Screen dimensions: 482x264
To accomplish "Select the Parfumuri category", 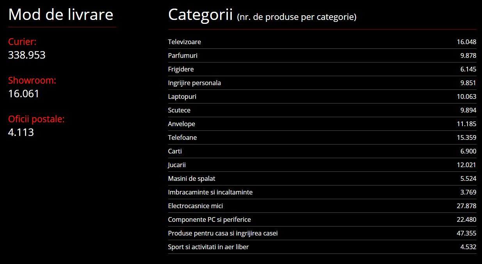I will (322, 55).
